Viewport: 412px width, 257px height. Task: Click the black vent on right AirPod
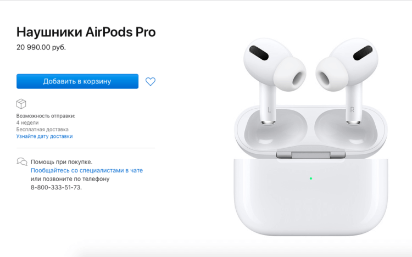coord(363,53)
